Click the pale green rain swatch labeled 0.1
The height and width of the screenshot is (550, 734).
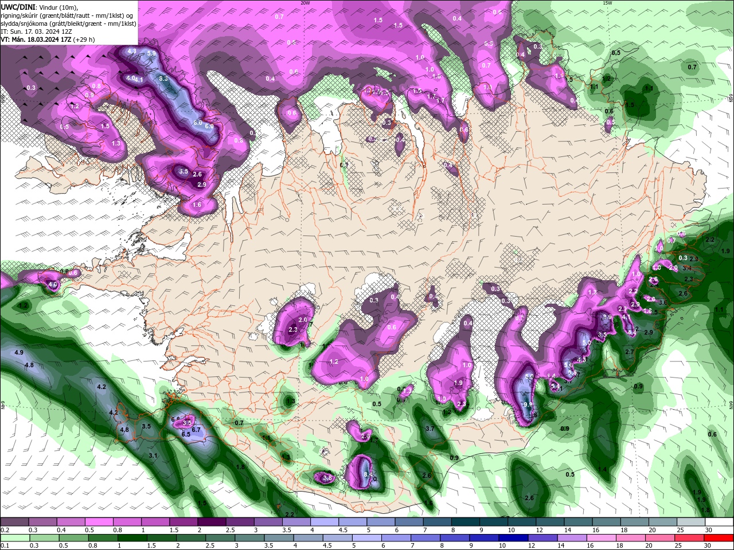(15, 538)
